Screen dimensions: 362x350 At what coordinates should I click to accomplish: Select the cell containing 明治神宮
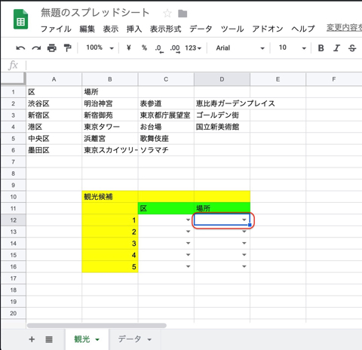[x=110, y=103]
